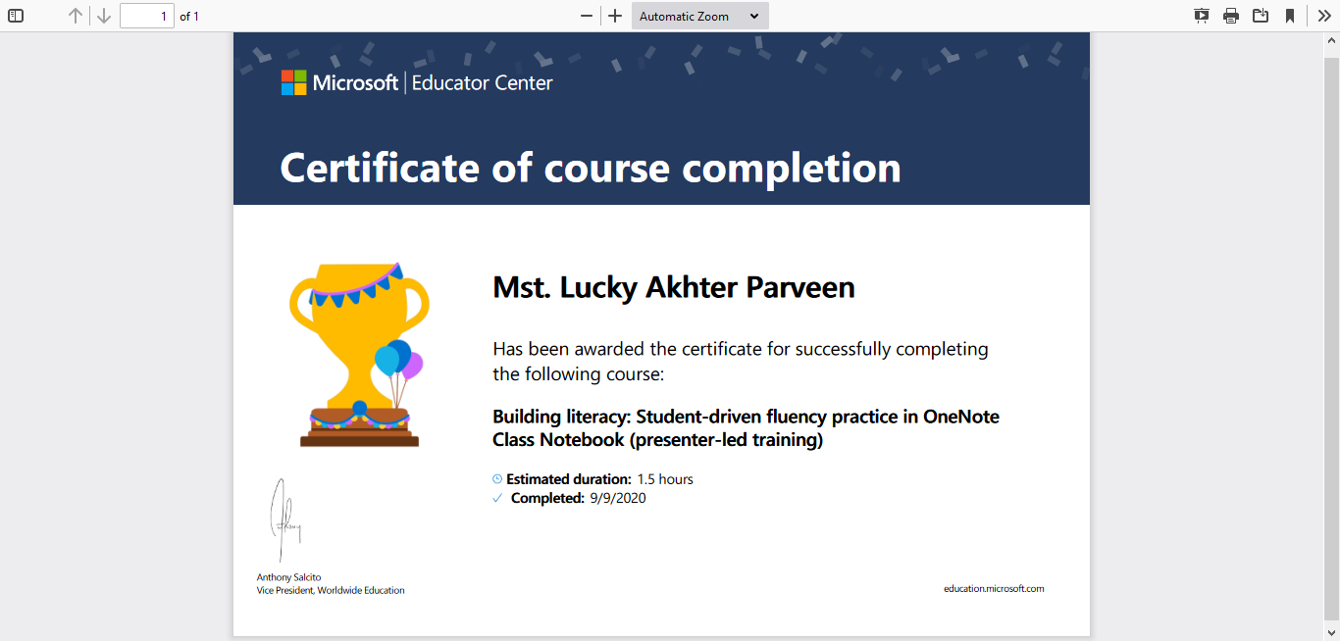
Task: Click the education.microsoft.com text
Action: [994, 589]
